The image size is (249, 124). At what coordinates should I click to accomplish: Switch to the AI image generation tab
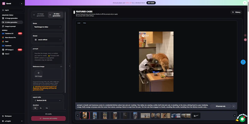pos(40,15)
